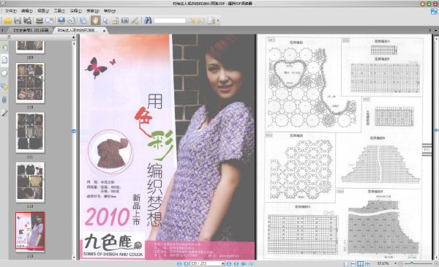Click the pencil typewriter tool icon

[x=135, y=20]
